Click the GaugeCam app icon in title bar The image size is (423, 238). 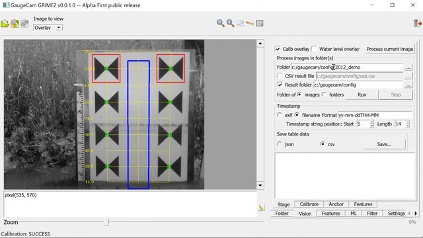click(x=6, y=5)
